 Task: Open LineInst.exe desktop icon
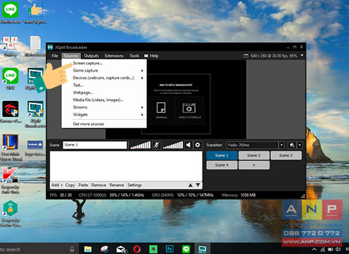pos(10,12)
